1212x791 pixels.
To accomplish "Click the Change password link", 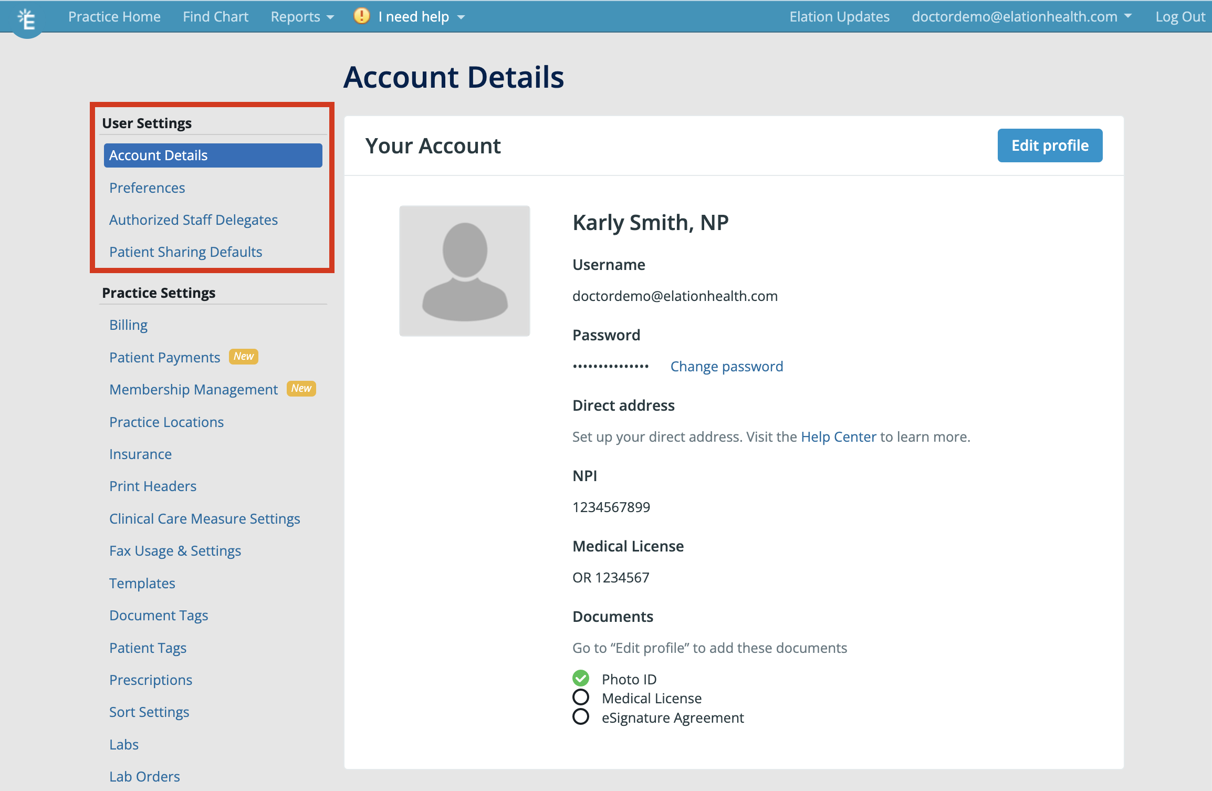I will click(727, 366).
